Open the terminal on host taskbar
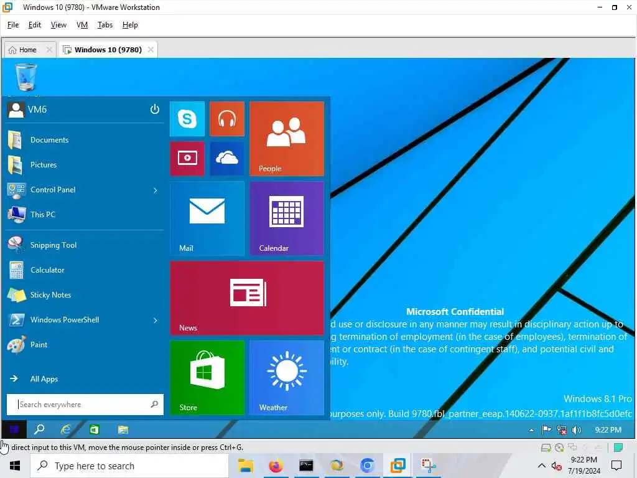637x478 pixels. 306,466
